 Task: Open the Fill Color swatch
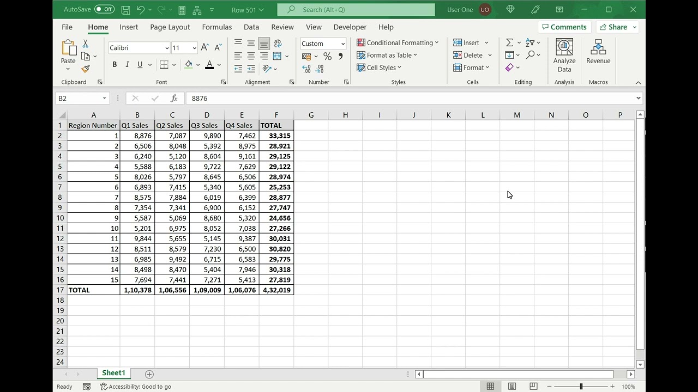(189, 65)
